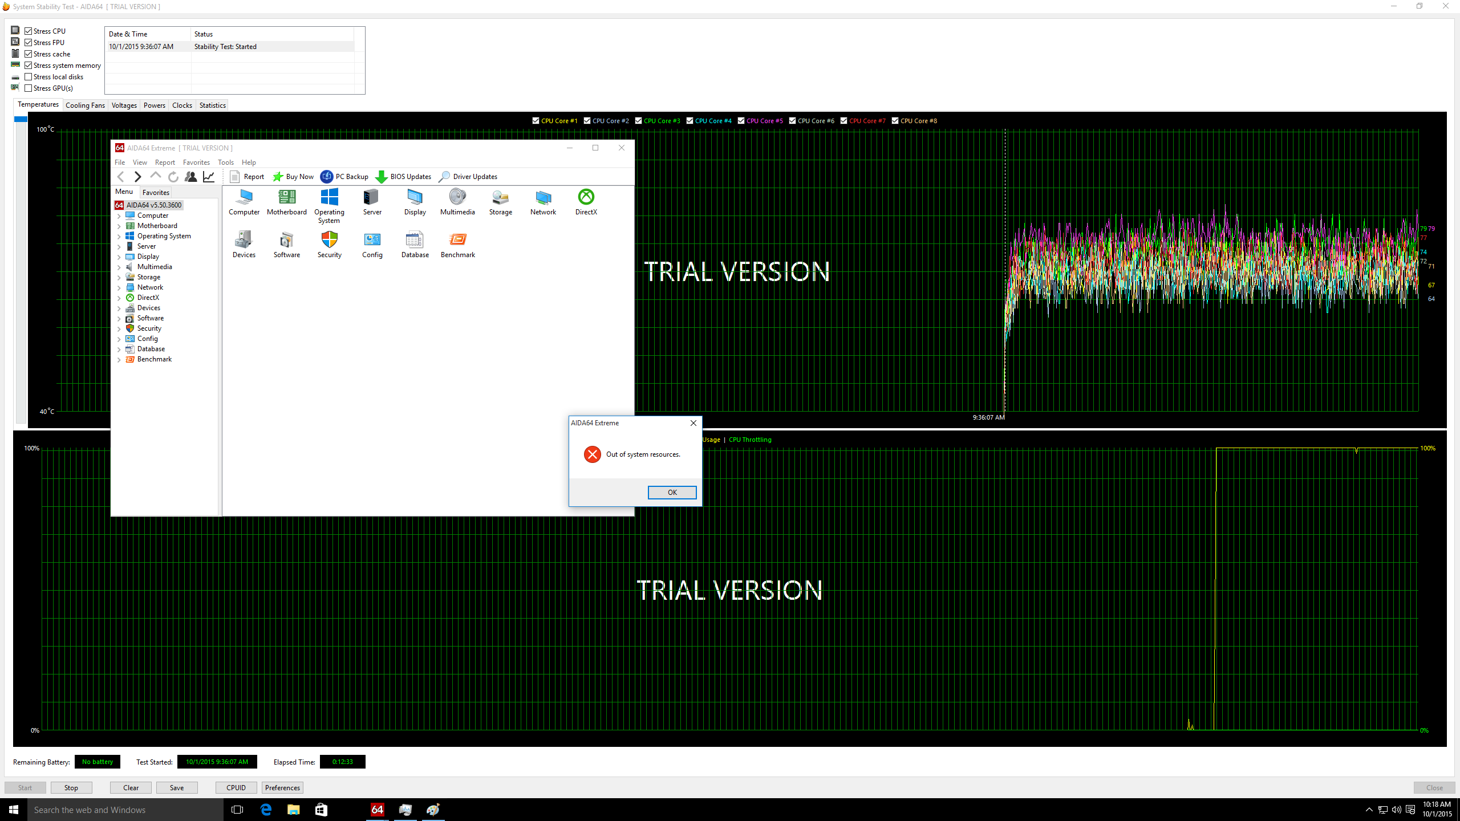Open the Server category icon
This screenshot has height=821, width=1460.
(372, 202)
